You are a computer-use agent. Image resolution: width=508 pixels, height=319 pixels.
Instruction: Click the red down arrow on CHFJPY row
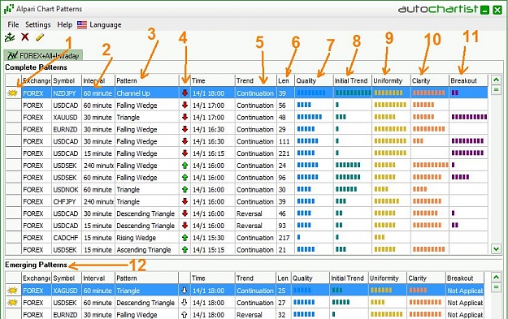coord(185,201)
